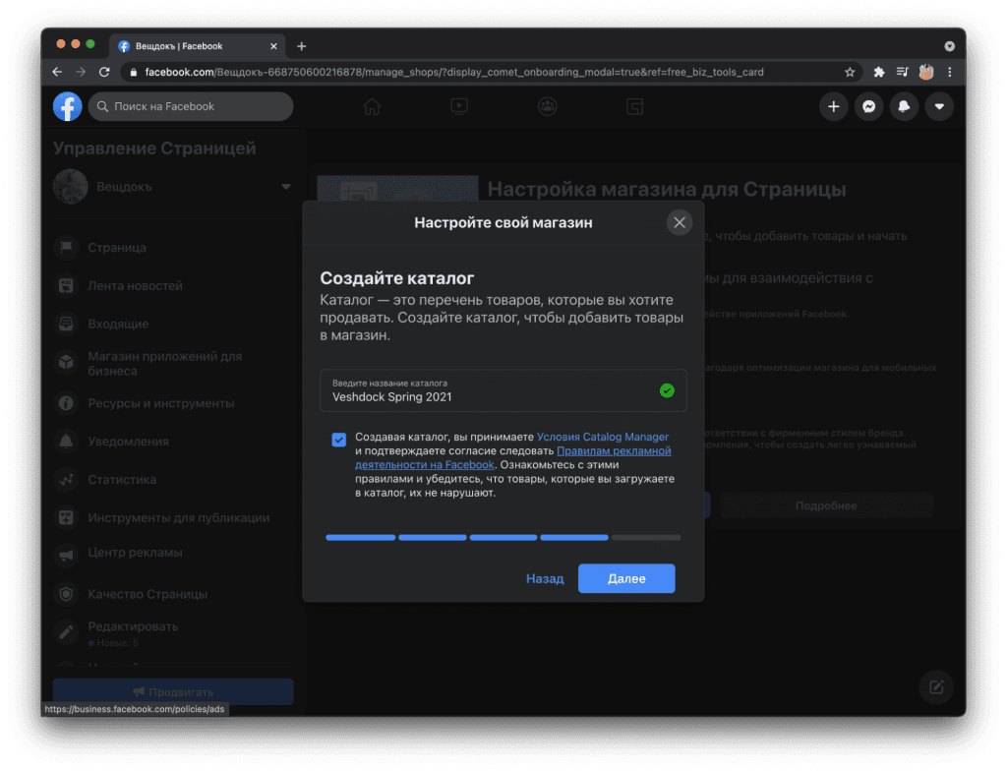Click the browser back arrow
Viewport: 1007px width, 771px height.
coord(57,72)
